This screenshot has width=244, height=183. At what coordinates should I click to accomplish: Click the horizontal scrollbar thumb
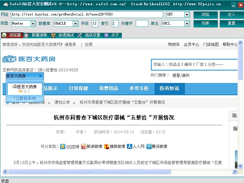click(x=90, y=171)
